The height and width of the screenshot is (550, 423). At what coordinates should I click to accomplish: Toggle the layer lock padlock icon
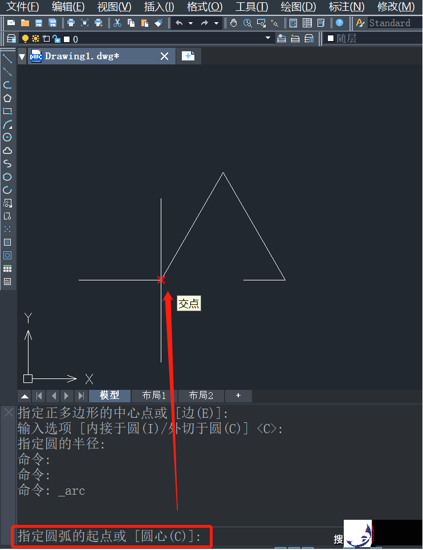[56, 39]
